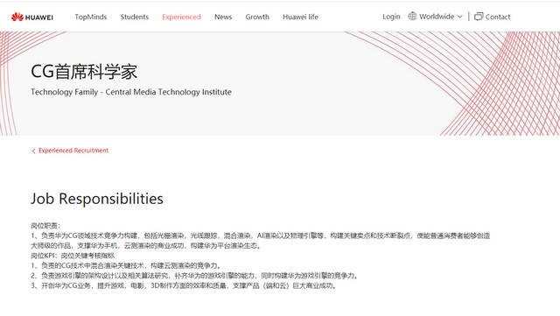Screen dimensions: 560x316
Task: Open the TopMinds menu item
Action: [91, 17]
